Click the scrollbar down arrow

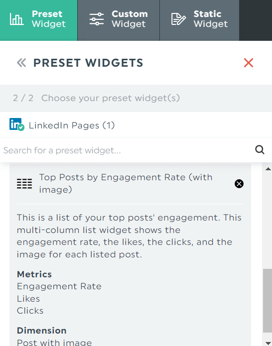point(268,343)
